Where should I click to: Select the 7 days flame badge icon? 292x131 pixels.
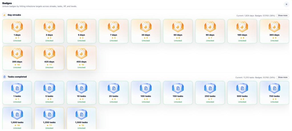pyautogui.click(x=113, y=27)
